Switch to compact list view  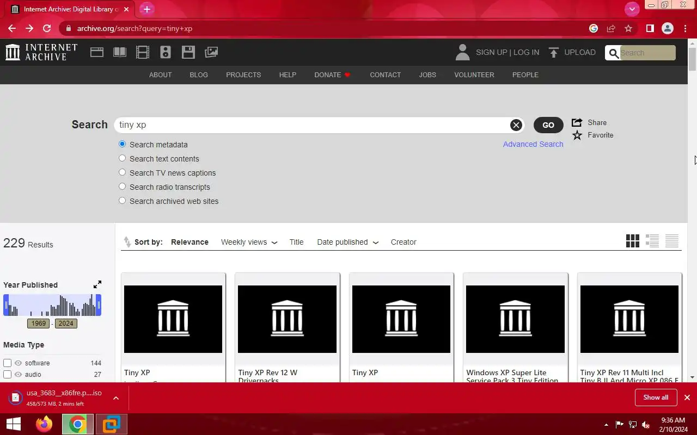point(672,241)
